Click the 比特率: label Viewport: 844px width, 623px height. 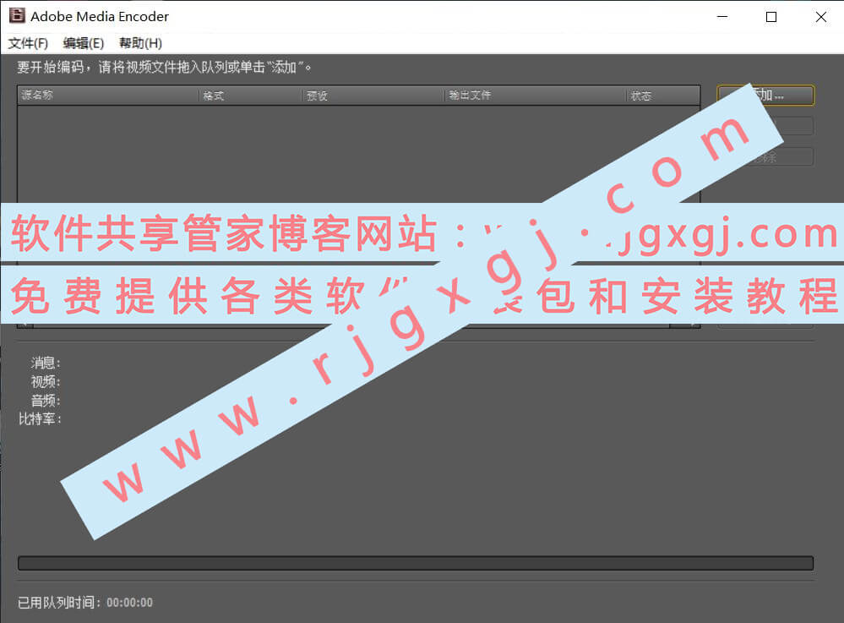point(40,418)
